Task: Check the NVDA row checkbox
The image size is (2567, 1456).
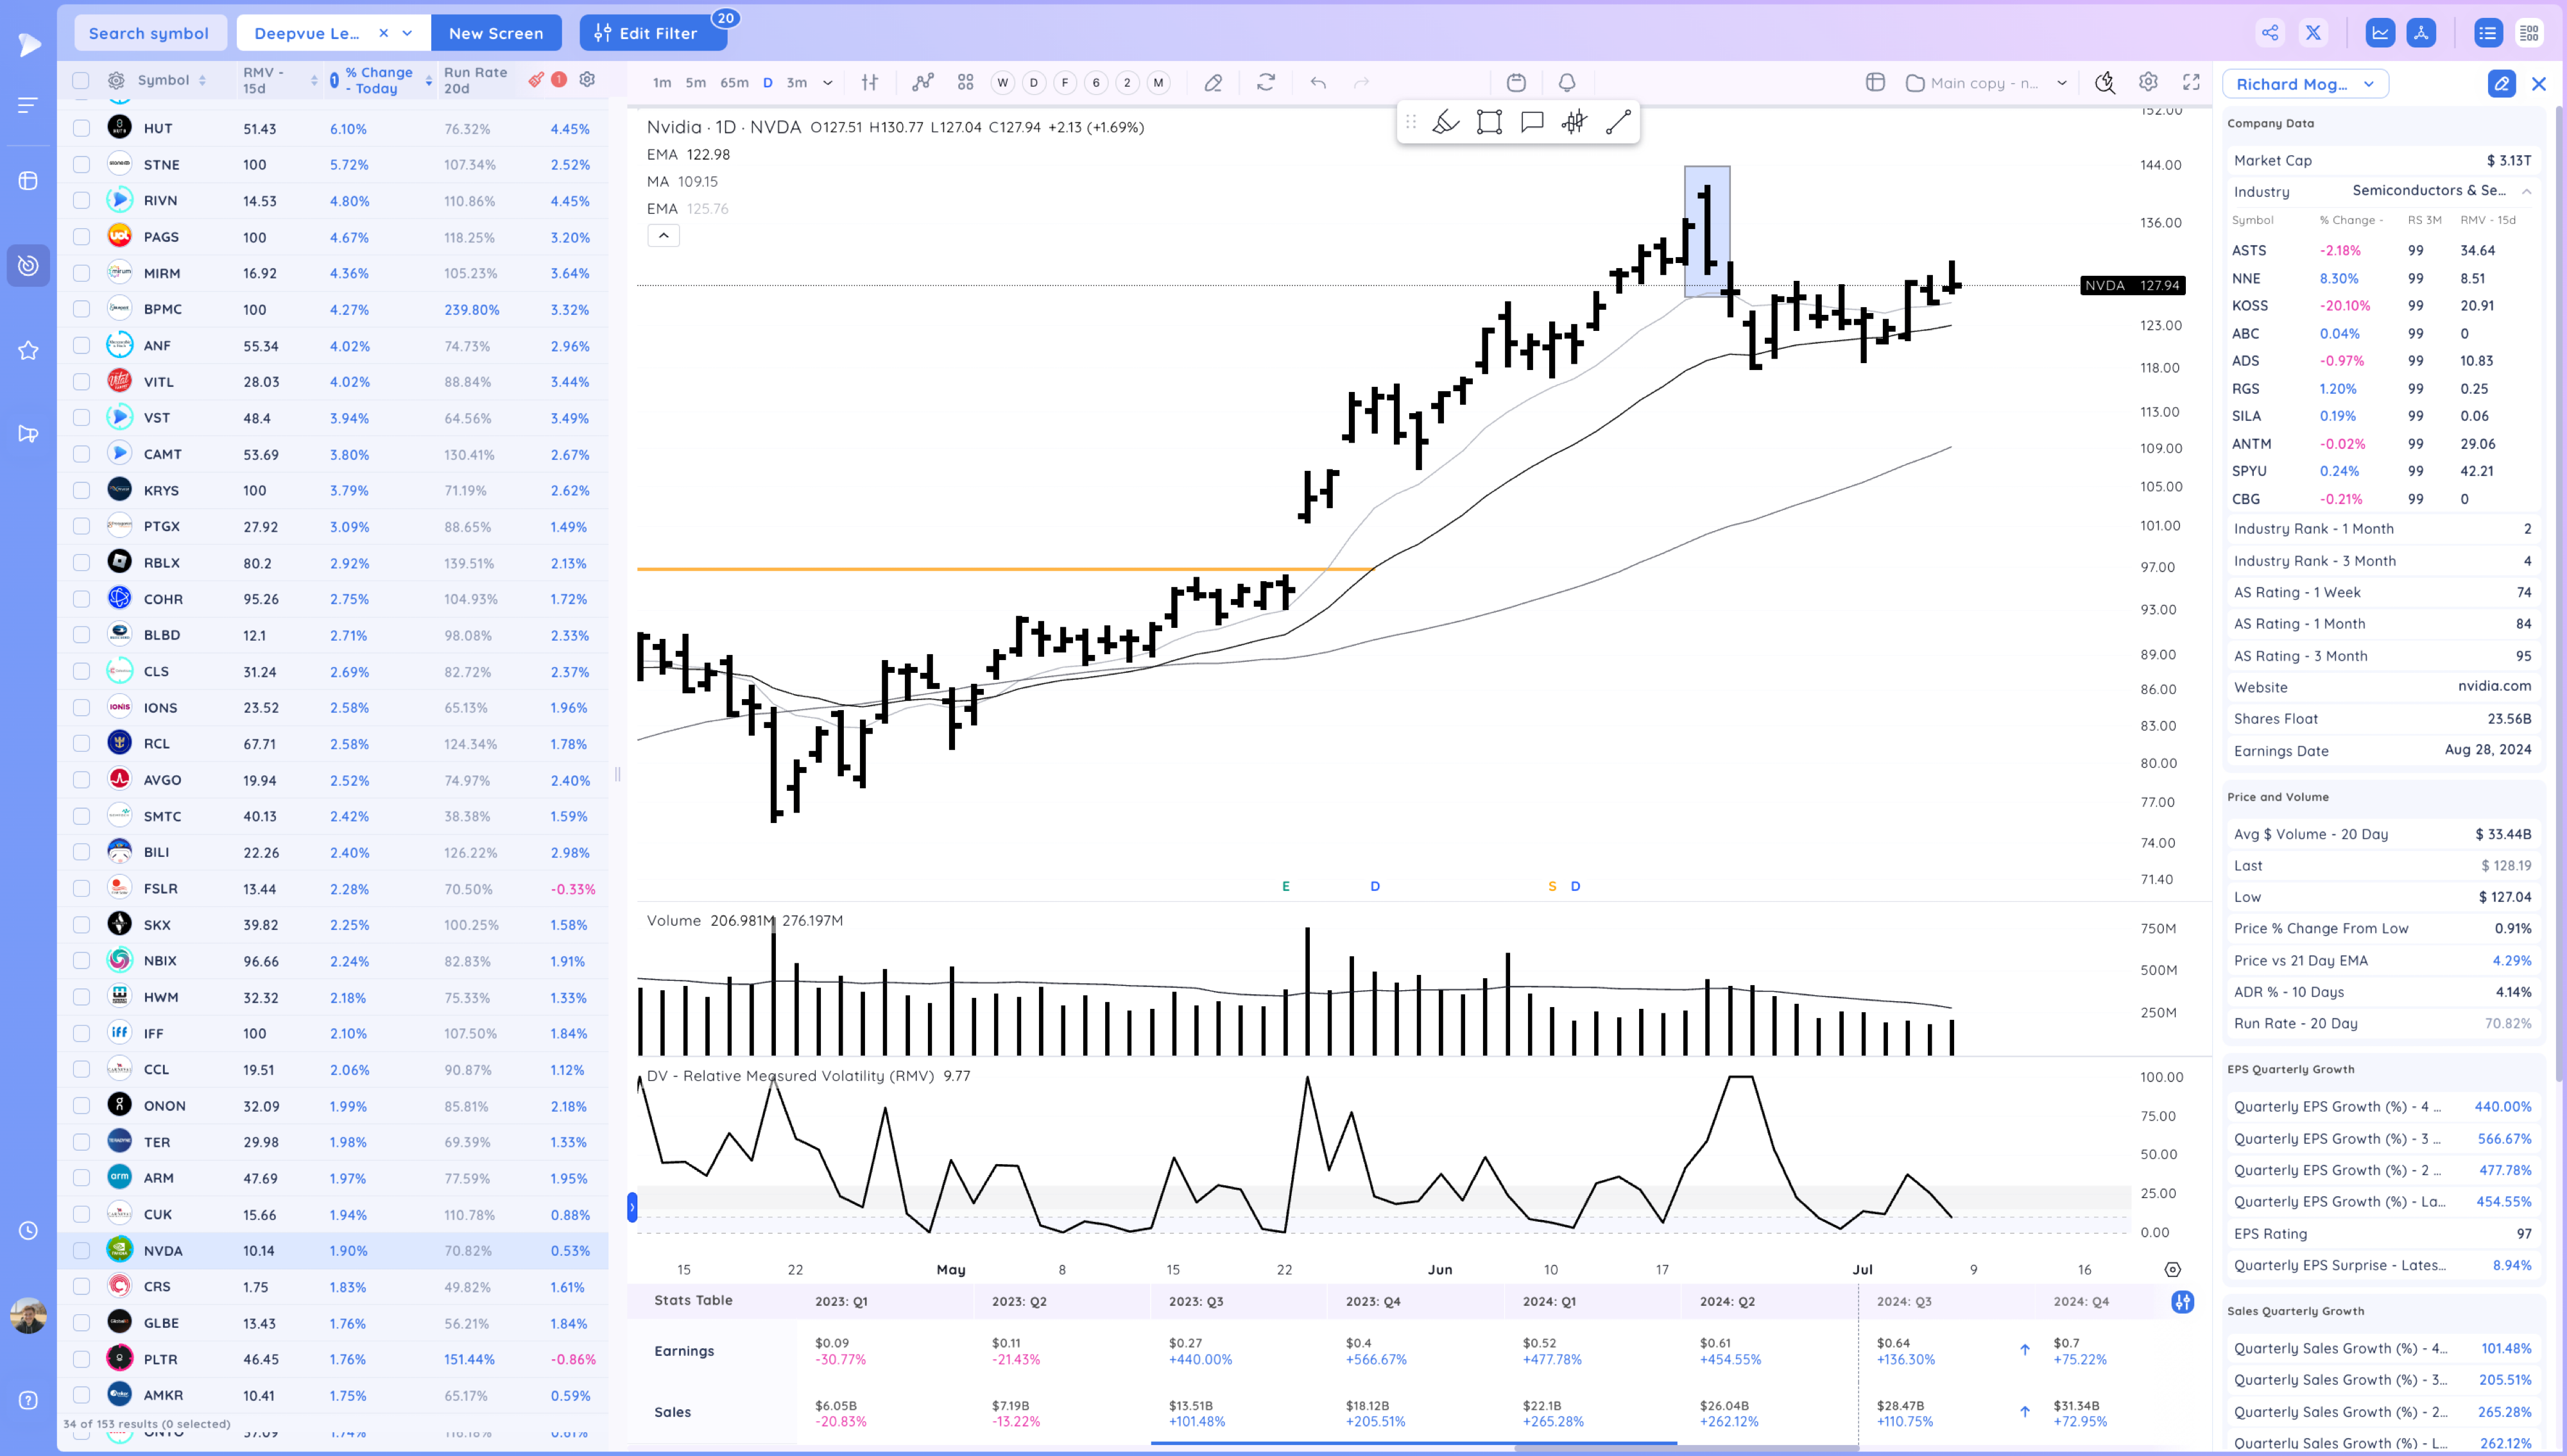Action: [81, 1250]
